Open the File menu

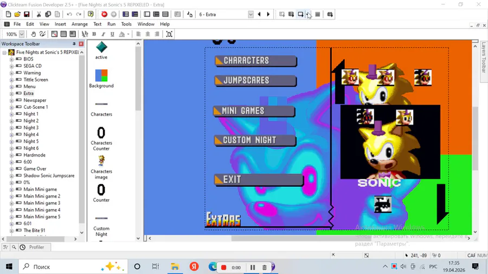click(x=17, y=24)
